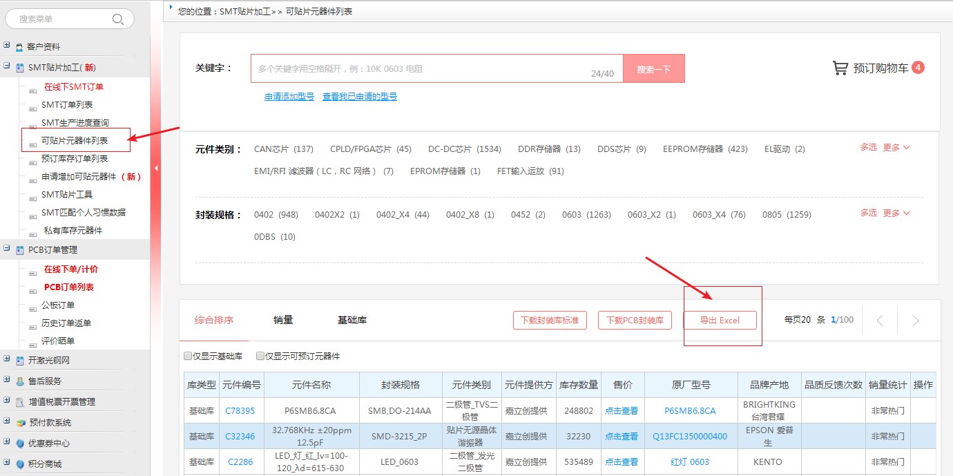Collapse the sidebar using the red arrow handle
This screenshot has height=476, width=953.
[x=156, y=168]
